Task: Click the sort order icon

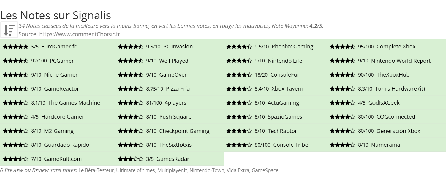Action: (9, 30)
